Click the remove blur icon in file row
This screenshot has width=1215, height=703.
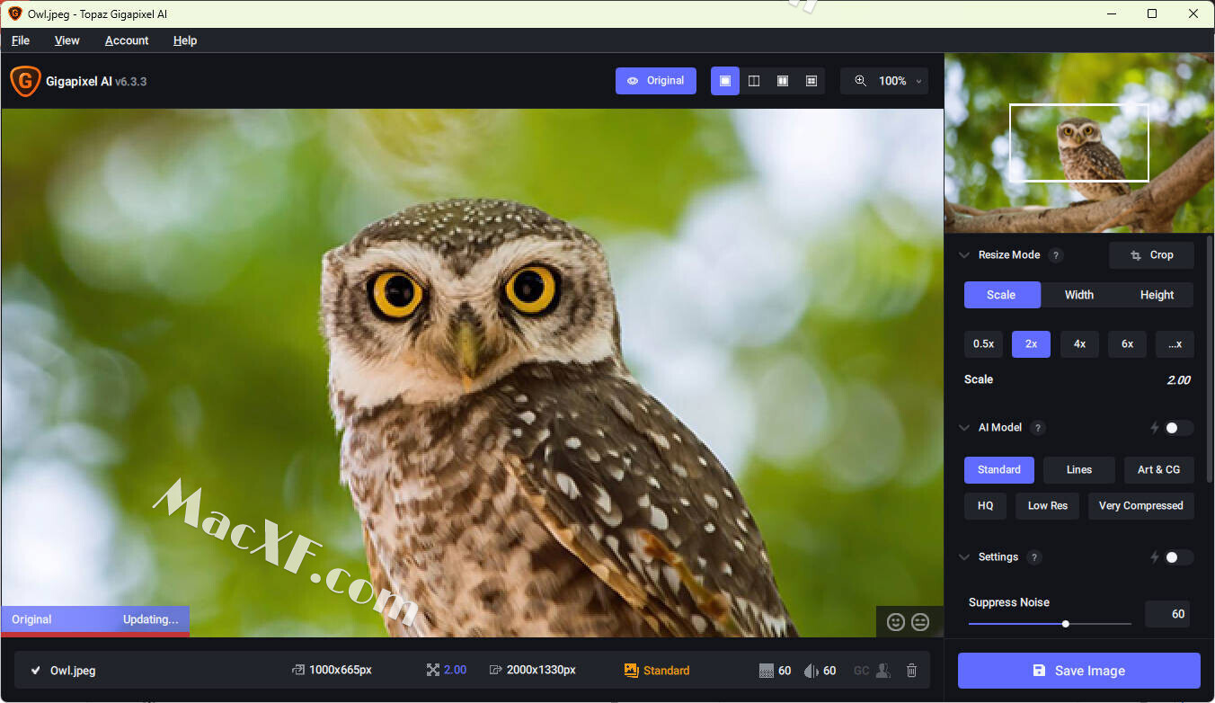811,671
